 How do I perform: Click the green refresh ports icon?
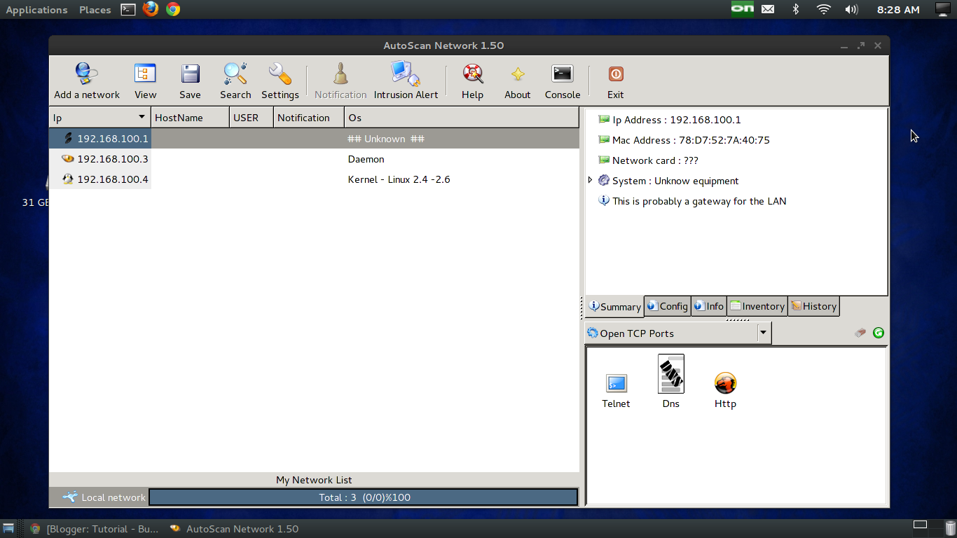879,333
